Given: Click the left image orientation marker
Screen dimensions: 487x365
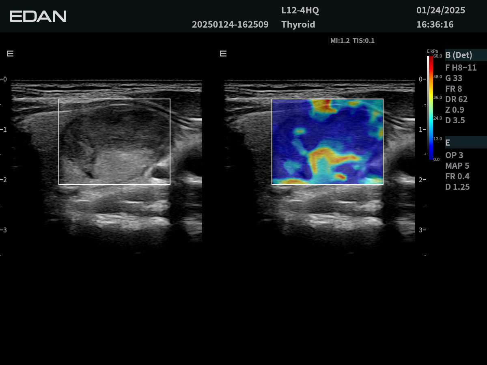Looking at the screenshot, I should 10,54.
